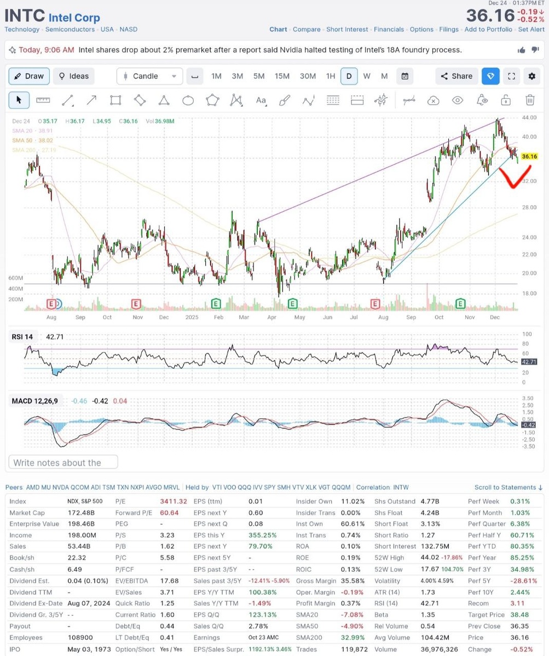Viewport: 549px width, 656px height.
Task: Open the Ideas panel
Action: click(73, 76)
